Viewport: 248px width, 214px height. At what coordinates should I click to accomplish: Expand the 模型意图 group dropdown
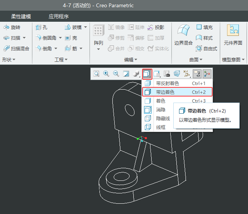point(233,60)
